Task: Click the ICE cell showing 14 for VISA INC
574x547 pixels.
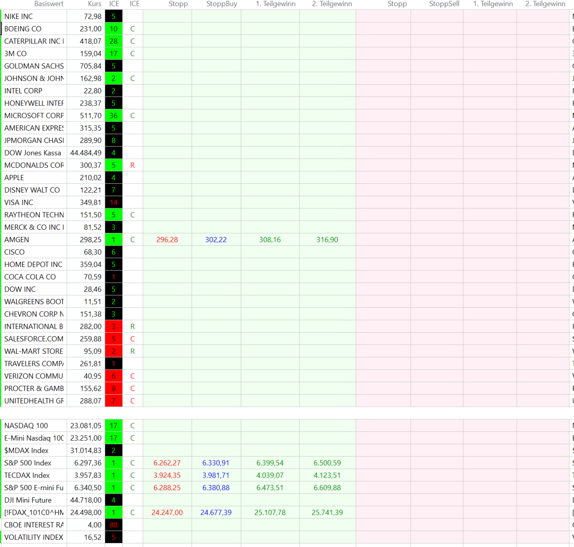Action: pyautogui.click(x=114, y=202)
